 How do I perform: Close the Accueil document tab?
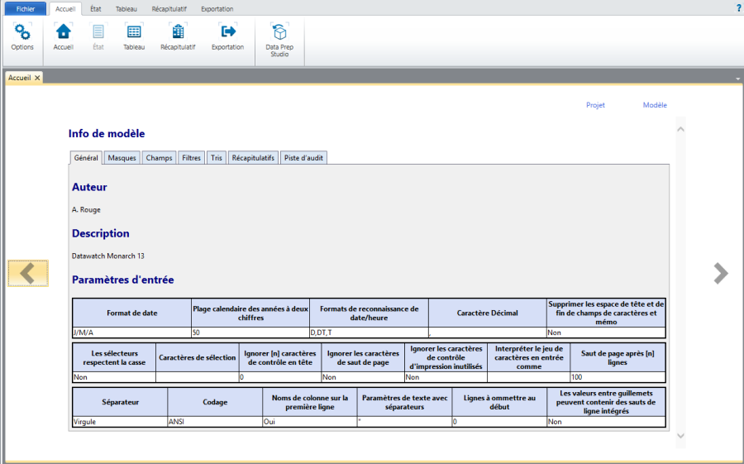click(x=37, y=78)
